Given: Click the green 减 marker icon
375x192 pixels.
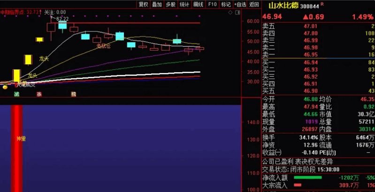Looking at the screenshot, I should click(x=16, y=94).
